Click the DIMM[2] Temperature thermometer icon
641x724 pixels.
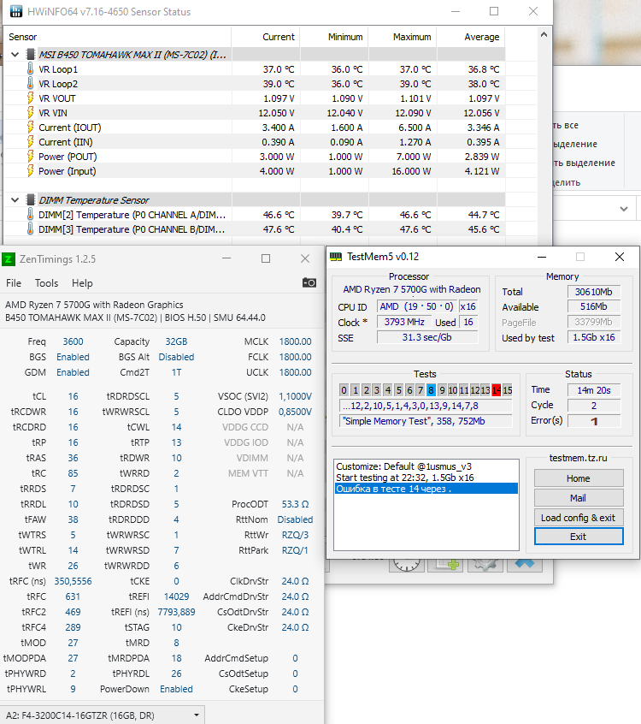tap(31, 214)
